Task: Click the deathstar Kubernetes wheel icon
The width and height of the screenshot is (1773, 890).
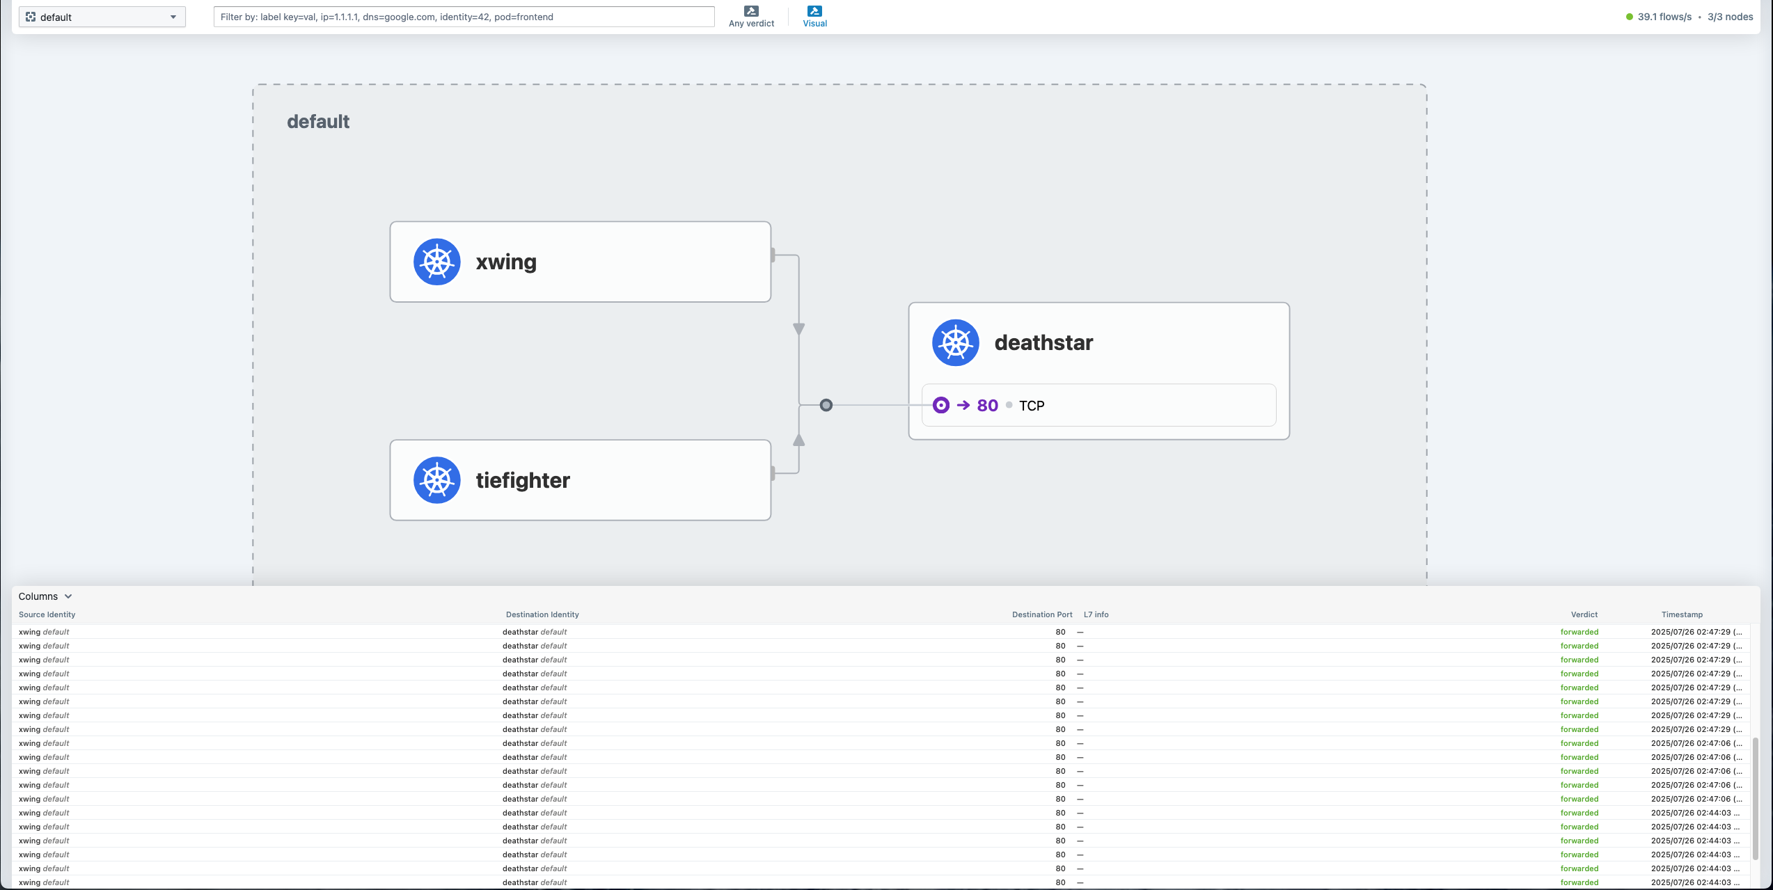Action: click(955, 342)
